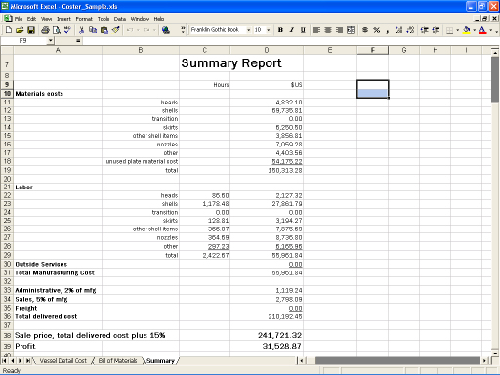The height and width of the screenshot is (375, 500).
Task: Open the Insert menu
Action: (x=63, y=19)
